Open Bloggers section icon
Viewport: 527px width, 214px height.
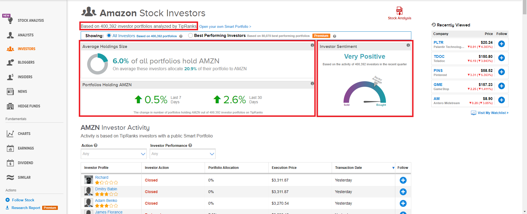[10, 63]
